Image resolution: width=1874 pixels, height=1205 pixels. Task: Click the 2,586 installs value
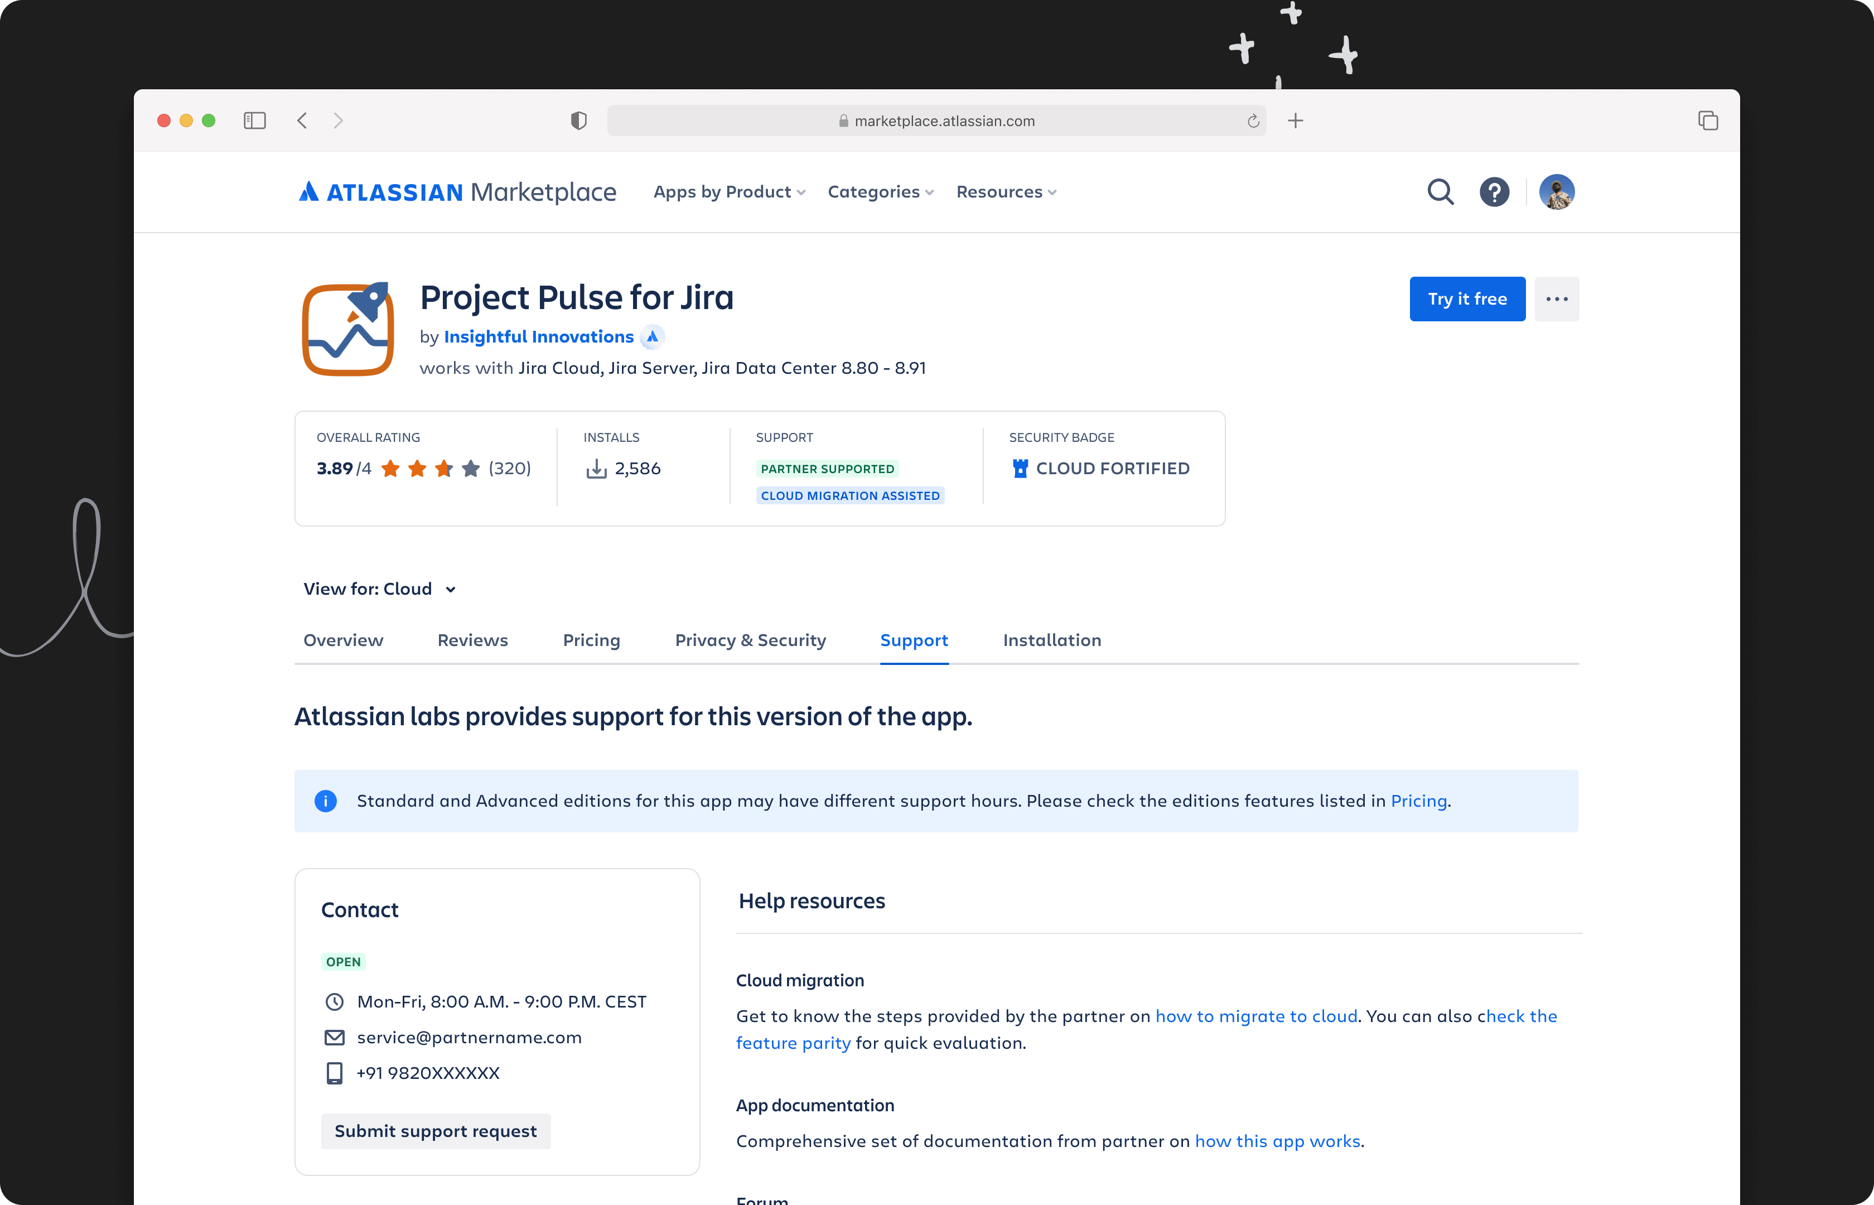pos(637,469)
